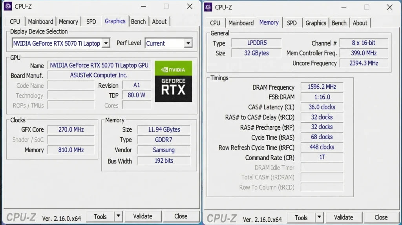Click the Tools button in left window
The height and width of the screenshot is (225, 402).
tap(100, 216)
